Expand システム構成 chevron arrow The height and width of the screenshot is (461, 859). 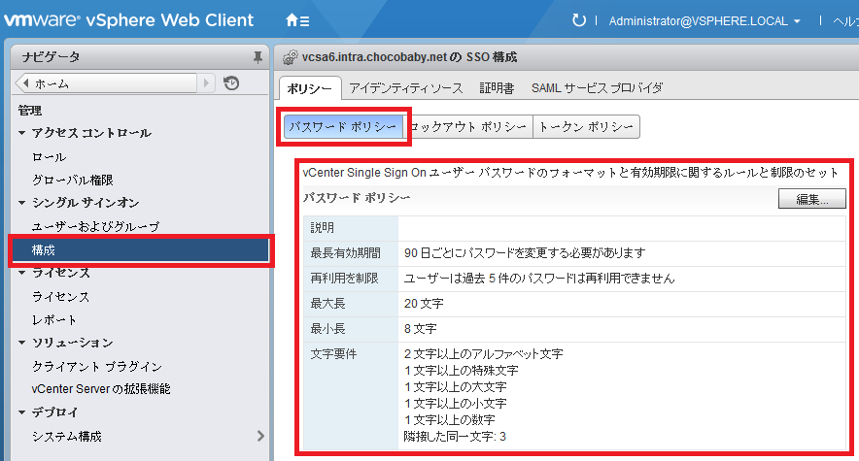coord(260,436)
